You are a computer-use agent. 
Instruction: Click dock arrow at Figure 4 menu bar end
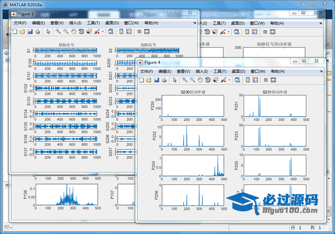coord(321,71)
